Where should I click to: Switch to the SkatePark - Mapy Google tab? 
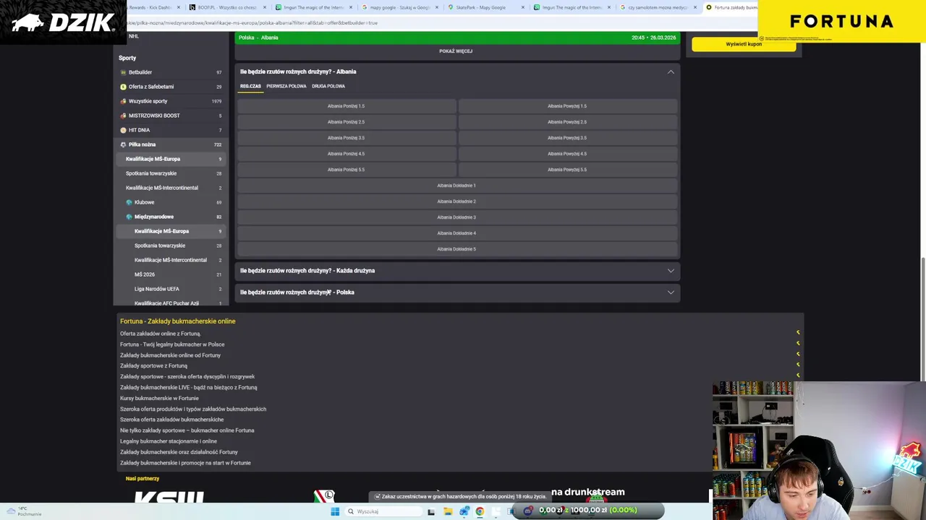pyautogui.click(x=485, y=7)
